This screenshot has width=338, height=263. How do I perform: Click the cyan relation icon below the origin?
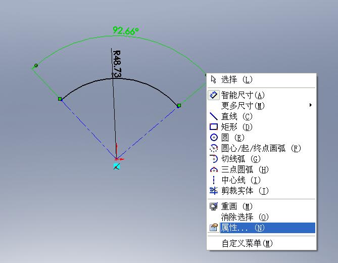pos(116,166)
